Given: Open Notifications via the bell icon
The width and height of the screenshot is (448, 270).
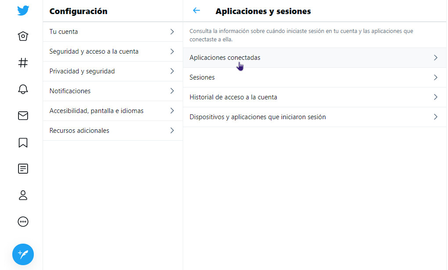Looking at the screenshot, I should point(23,89).
